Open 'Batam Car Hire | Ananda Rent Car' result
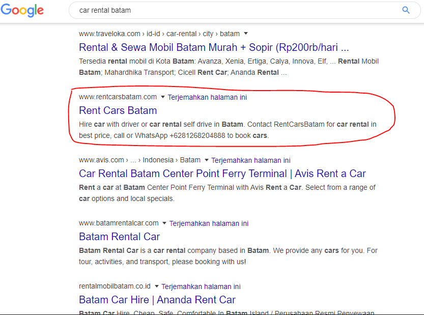 point(157,300)
